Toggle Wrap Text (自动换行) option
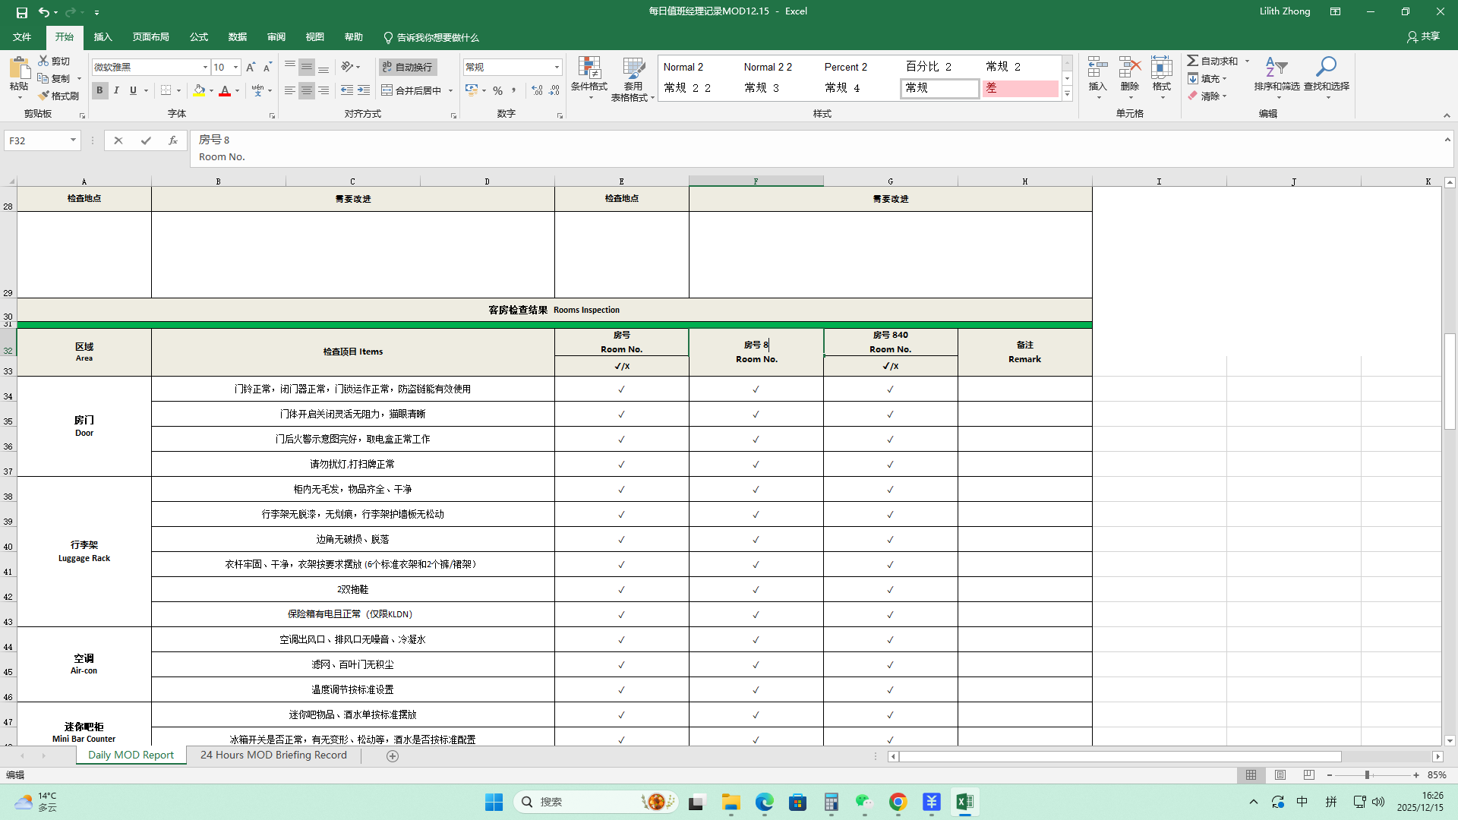 click(x=408, y=67)
